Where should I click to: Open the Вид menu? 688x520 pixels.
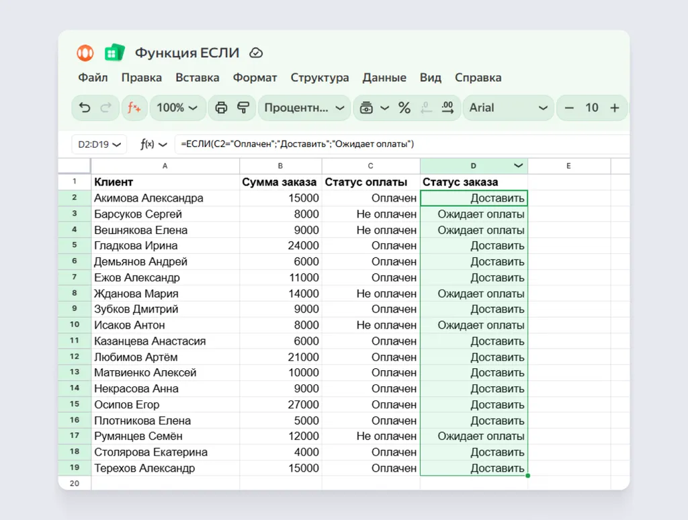431,78
